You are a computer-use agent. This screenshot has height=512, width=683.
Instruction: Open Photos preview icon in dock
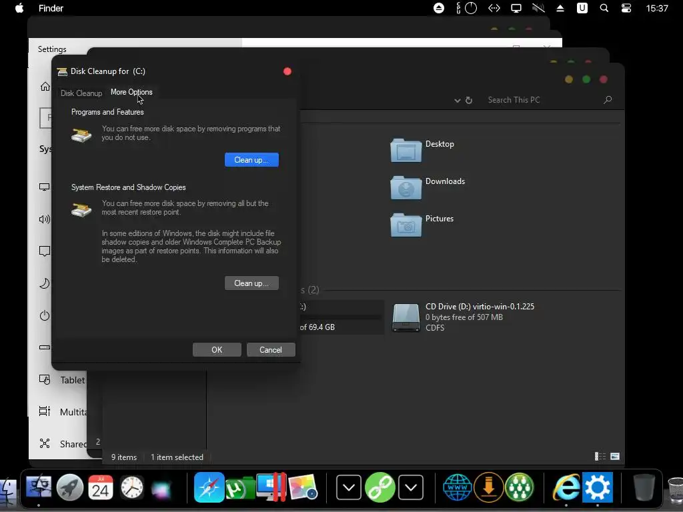(303, 487)
